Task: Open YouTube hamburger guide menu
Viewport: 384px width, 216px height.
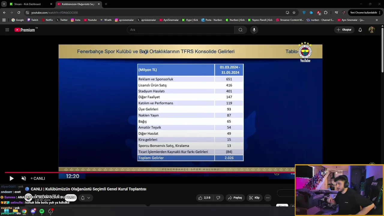Action: click(x=7, y=30)
